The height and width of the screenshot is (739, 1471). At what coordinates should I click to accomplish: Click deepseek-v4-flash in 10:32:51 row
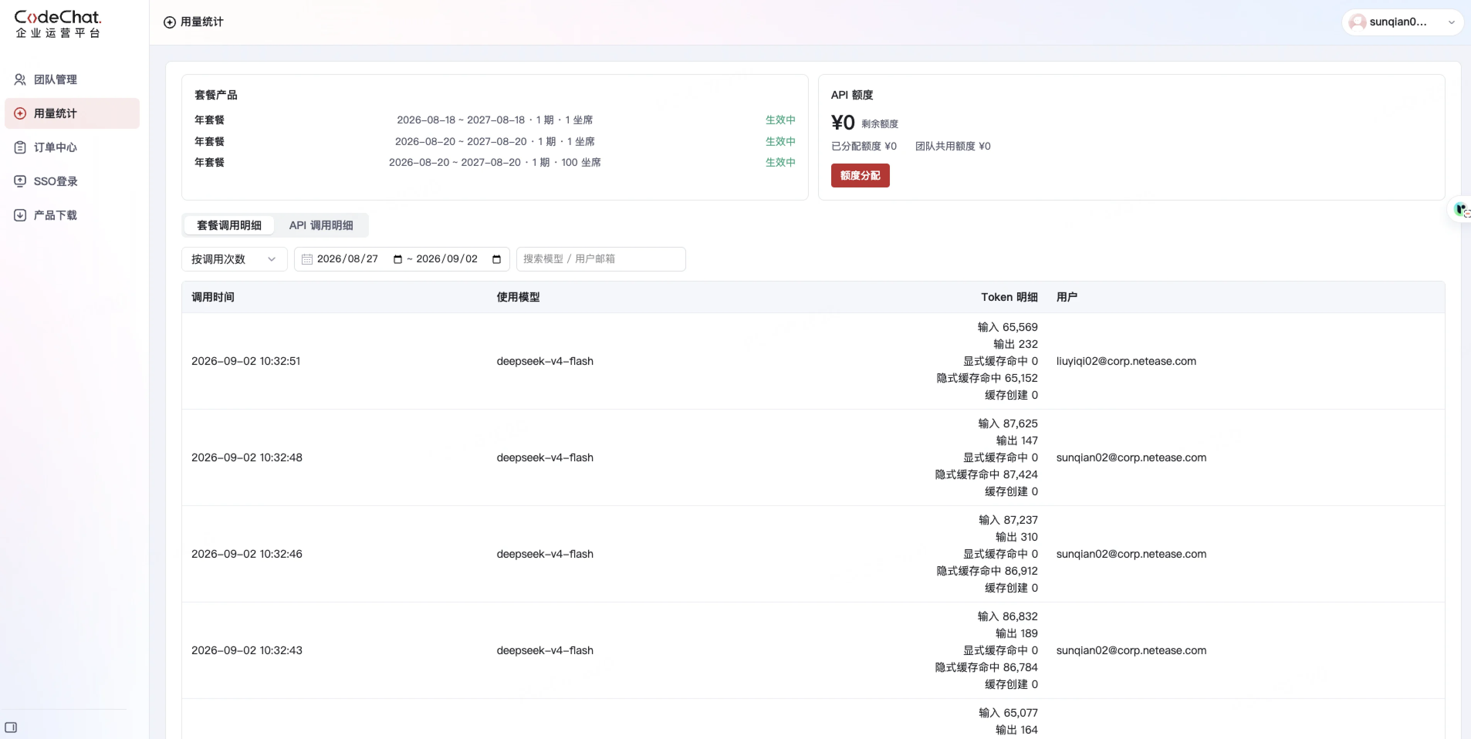click(x=545, y=361)
